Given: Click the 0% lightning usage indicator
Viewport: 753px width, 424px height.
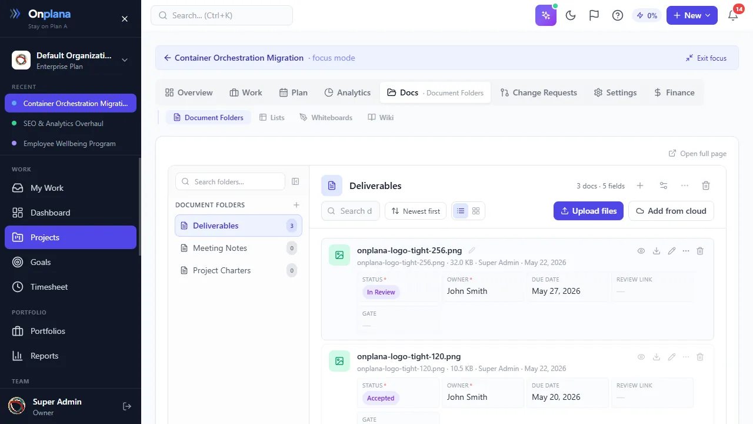Looking at the screenshot, I should click(x=647, y=15).
